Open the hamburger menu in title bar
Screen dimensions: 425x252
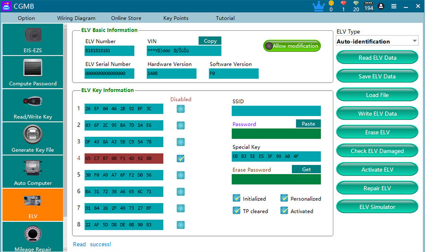pyautogui.click(x=394, y=7)
